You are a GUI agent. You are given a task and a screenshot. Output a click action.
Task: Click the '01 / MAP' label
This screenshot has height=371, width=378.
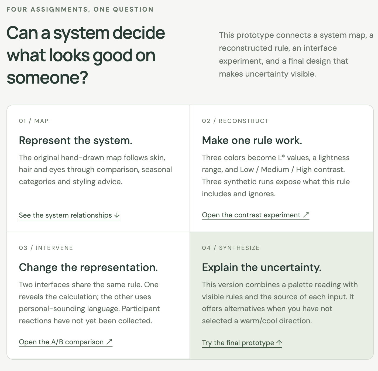click(34, 121)
